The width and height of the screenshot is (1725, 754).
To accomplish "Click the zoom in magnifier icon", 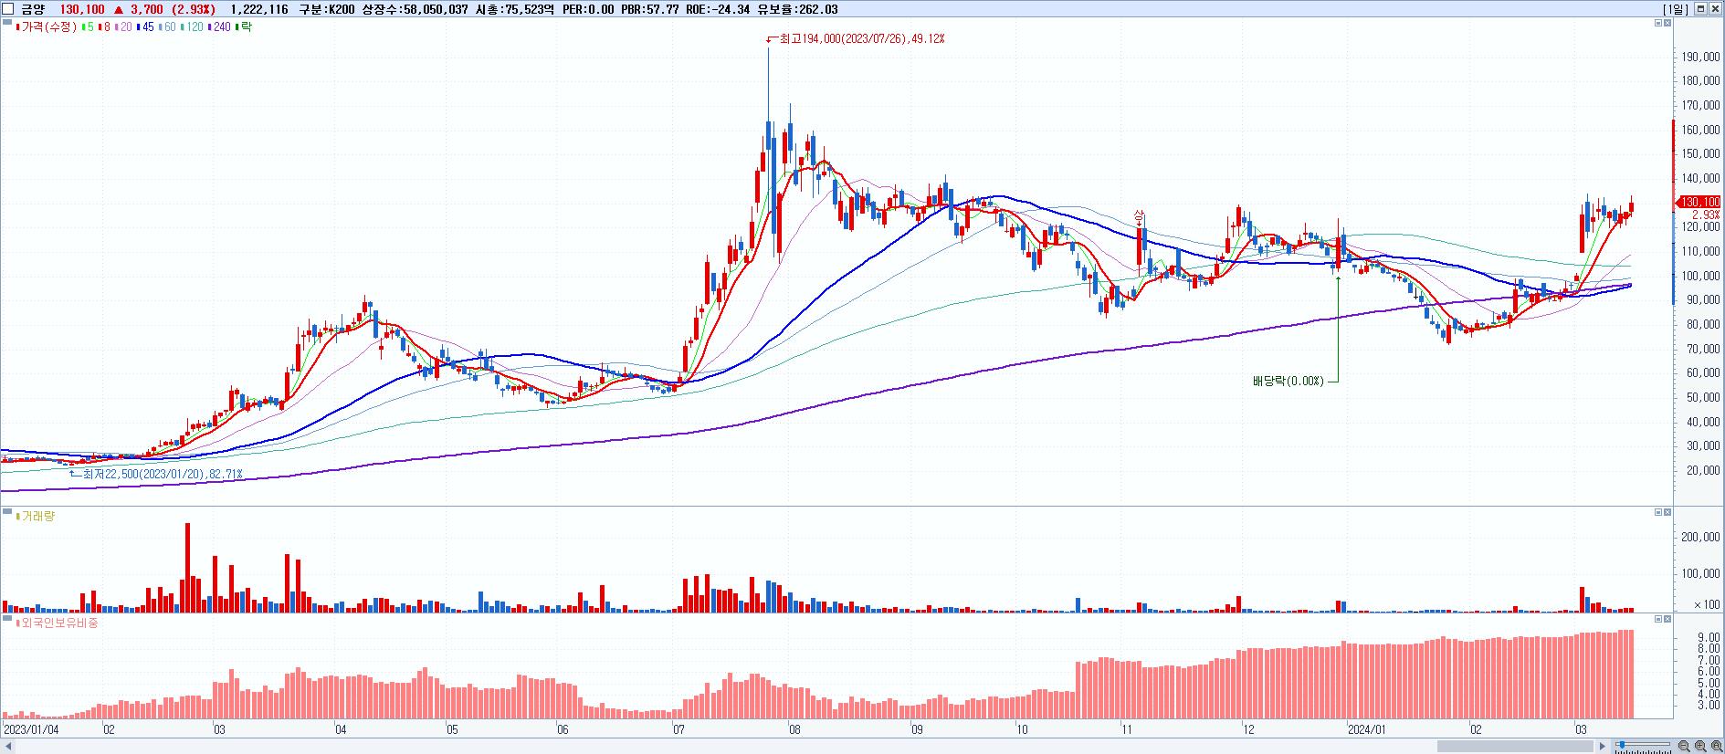I will (1700, 746).
